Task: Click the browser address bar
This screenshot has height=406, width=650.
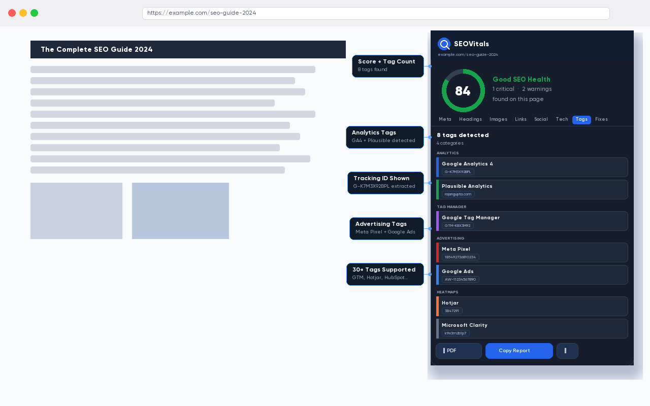Action: pos(376,13)
